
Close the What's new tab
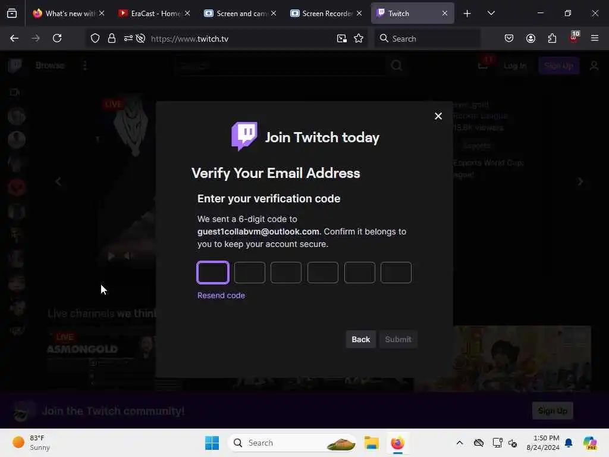pyautogui.click(x=101, y=13)
